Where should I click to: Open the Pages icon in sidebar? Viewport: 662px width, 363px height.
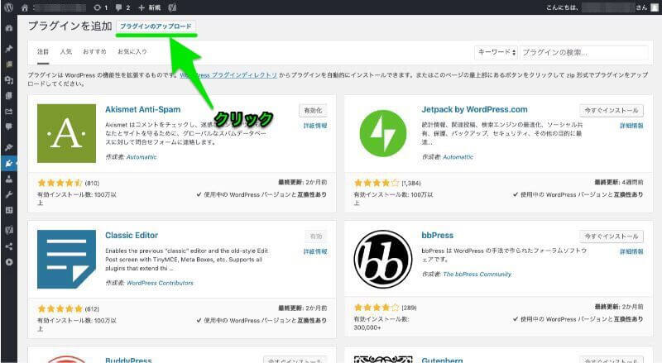pyautogui.click(x=9, y=96)
